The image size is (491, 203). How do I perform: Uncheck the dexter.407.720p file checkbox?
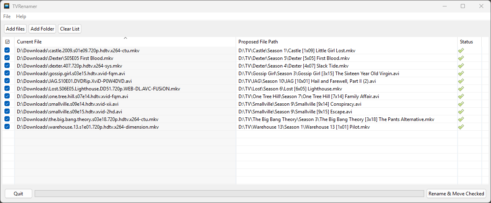pyautogui.click(x=7, y=66)
